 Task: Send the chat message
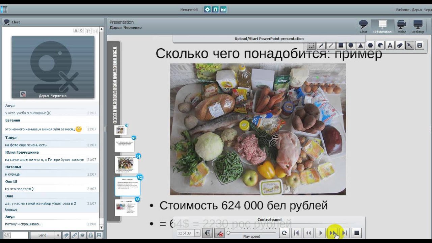coord(43,235)
